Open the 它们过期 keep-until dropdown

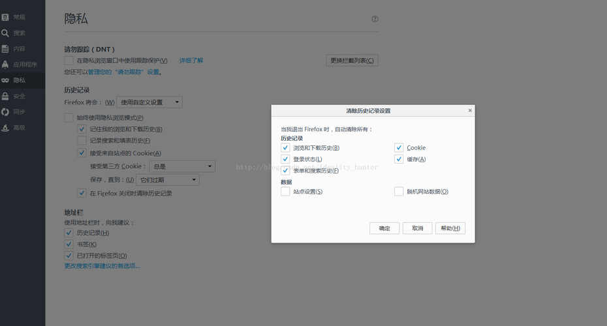(x=168, y=180)
